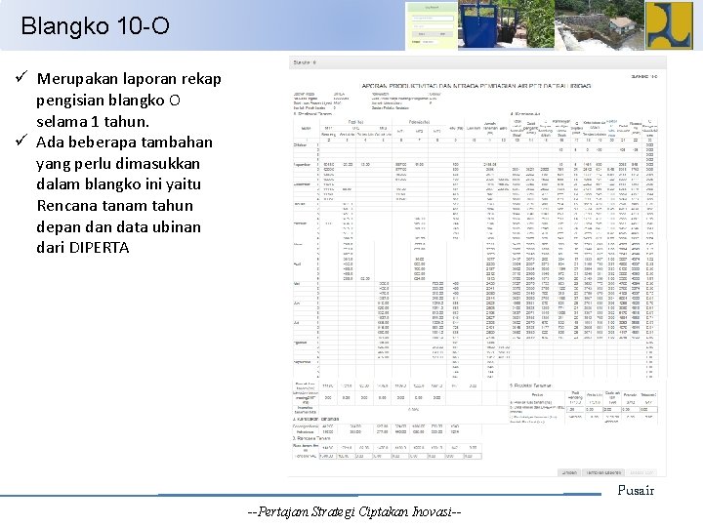Image resolution: width=703 pixels, height=527 pixels.
Task: Click the Tampilkan Laporan button
Action: coord(603,472)
